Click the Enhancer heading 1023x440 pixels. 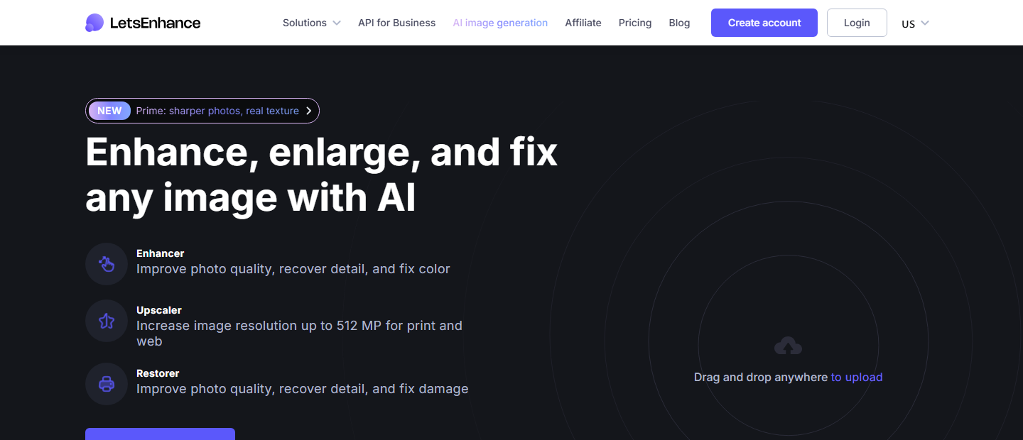point(161,253)
